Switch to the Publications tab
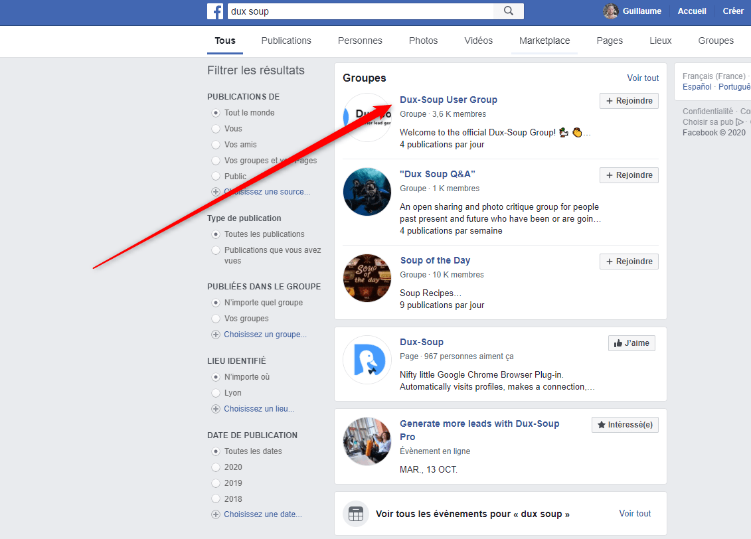 point(286,40)
